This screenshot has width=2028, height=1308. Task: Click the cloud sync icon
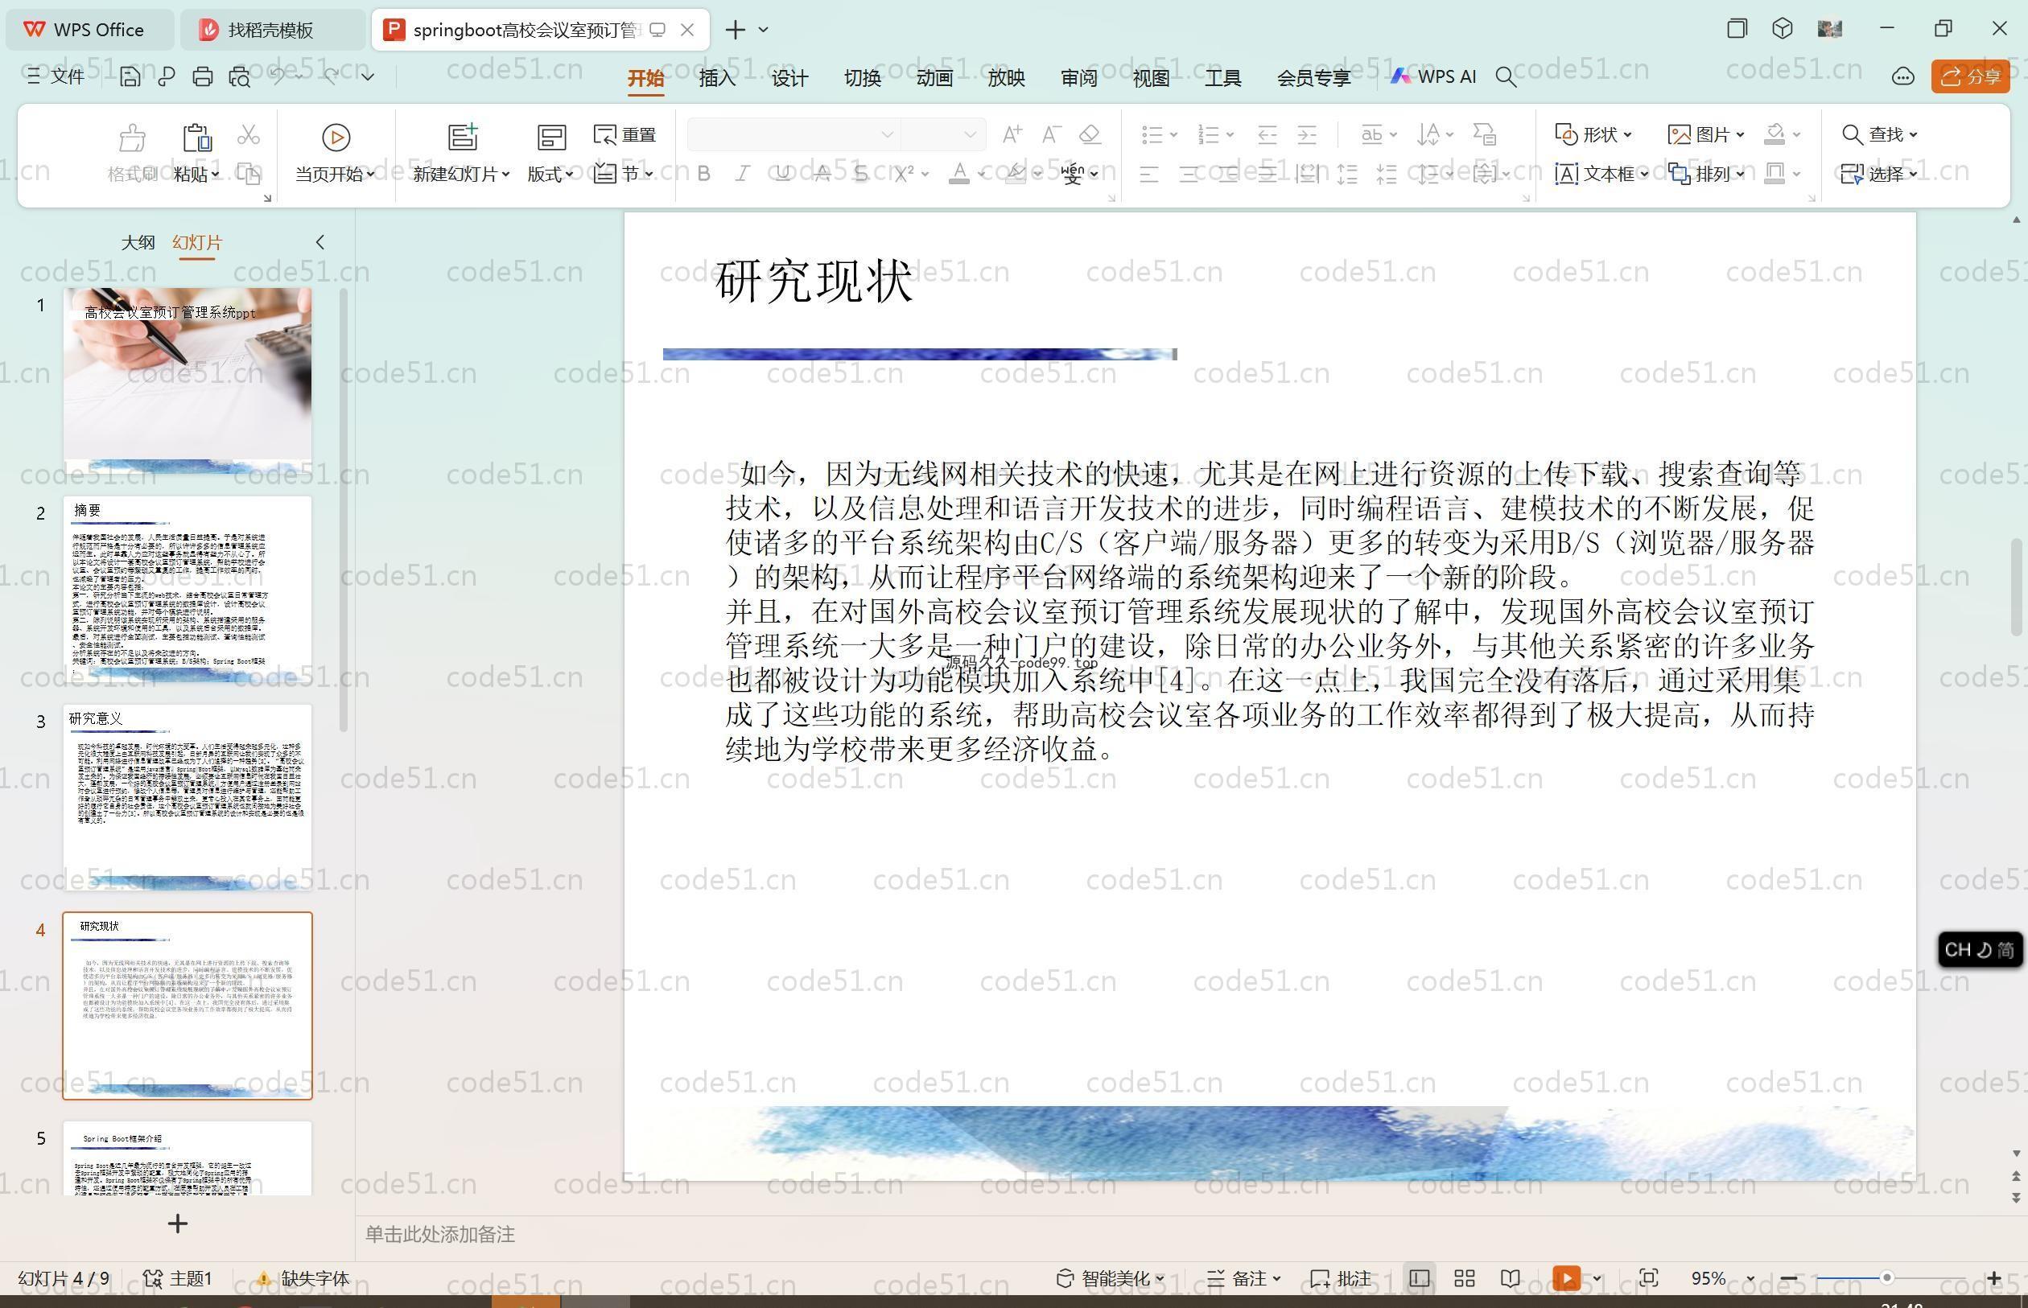pos(1902,77)
